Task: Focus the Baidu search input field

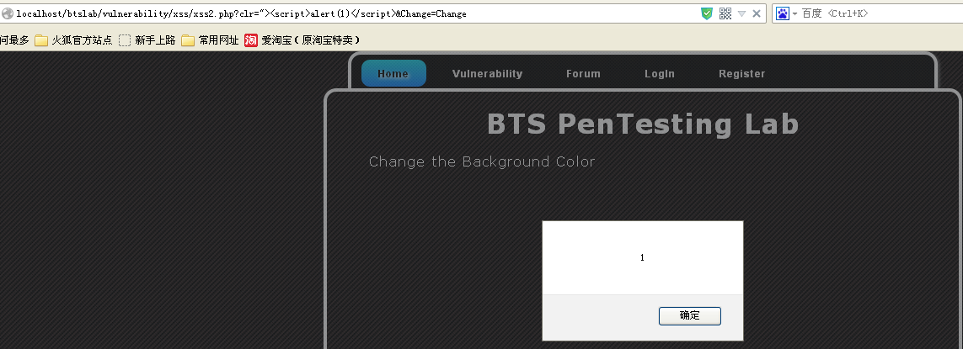Action: point(881,13)
